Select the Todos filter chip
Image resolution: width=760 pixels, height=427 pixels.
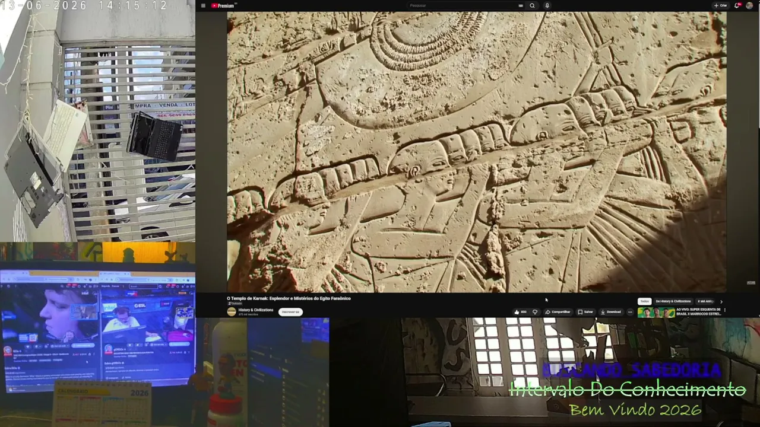[645, 301]
